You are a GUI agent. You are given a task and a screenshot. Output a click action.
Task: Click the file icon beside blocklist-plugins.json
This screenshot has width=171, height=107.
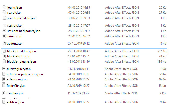pos(4,61)
